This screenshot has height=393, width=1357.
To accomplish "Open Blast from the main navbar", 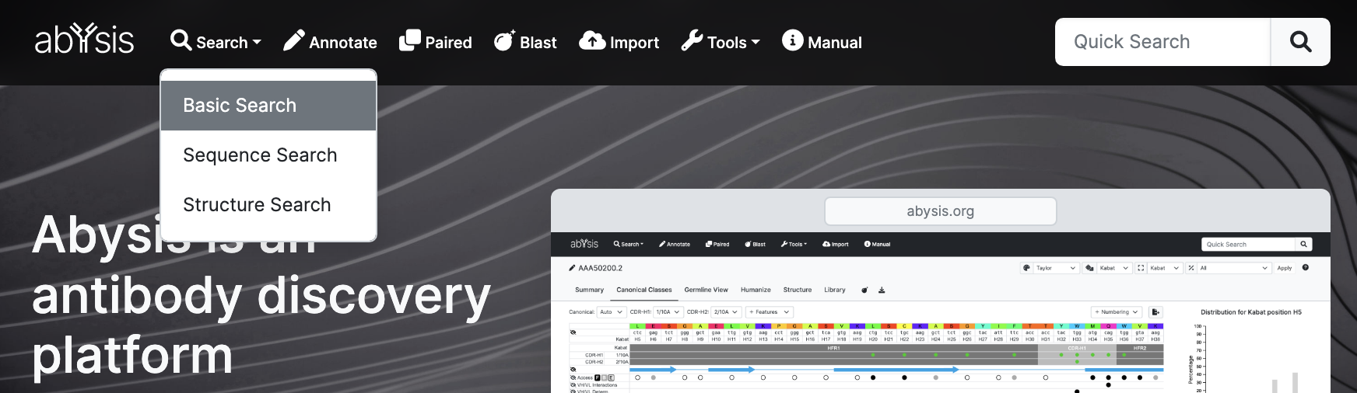I will click(x=525, y=42).
